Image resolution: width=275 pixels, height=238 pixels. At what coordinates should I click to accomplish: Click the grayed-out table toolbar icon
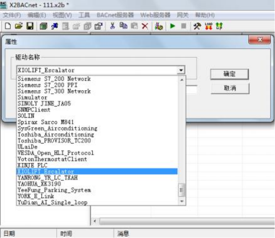[x=65, y=26]
